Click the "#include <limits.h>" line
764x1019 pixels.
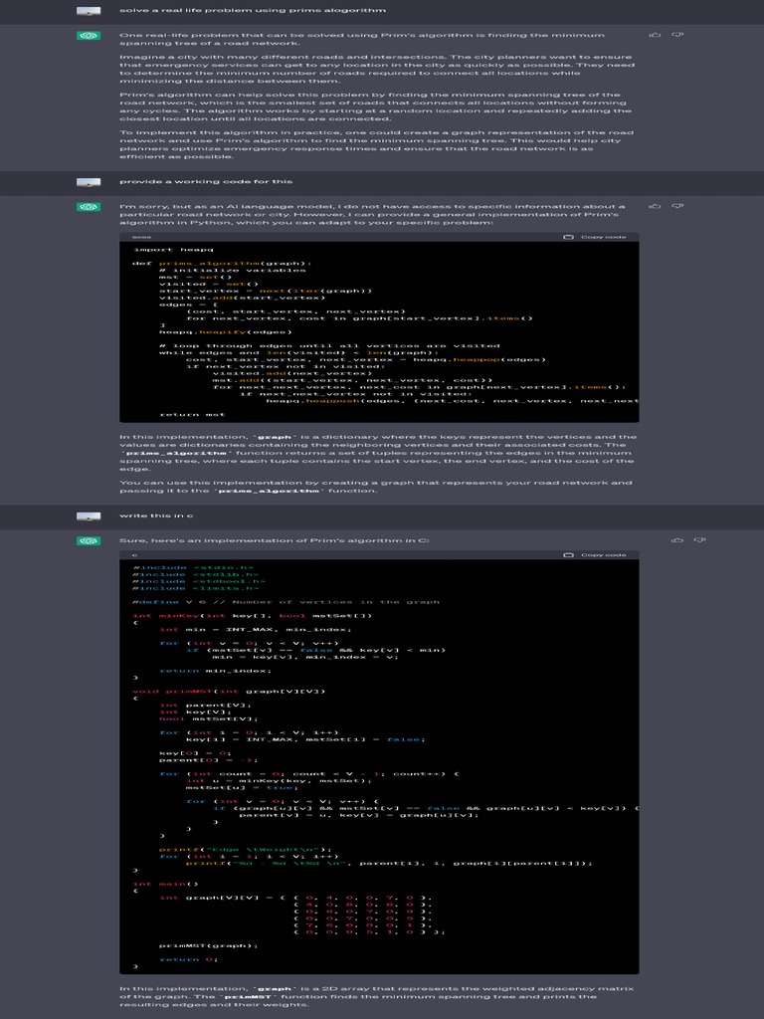(x=196, y=588)
